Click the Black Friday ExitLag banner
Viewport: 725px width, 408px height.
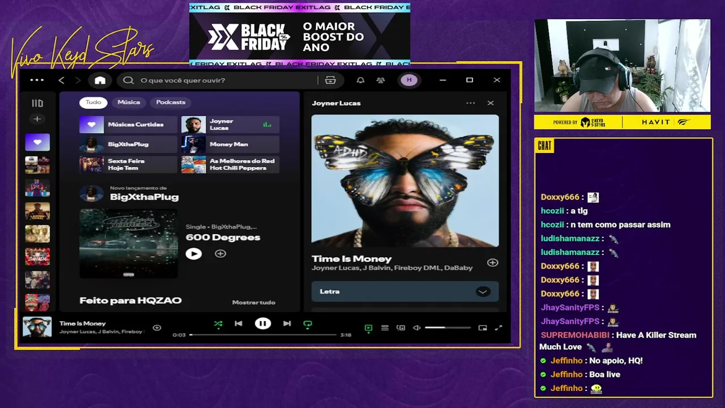click(x=300, y=35)
